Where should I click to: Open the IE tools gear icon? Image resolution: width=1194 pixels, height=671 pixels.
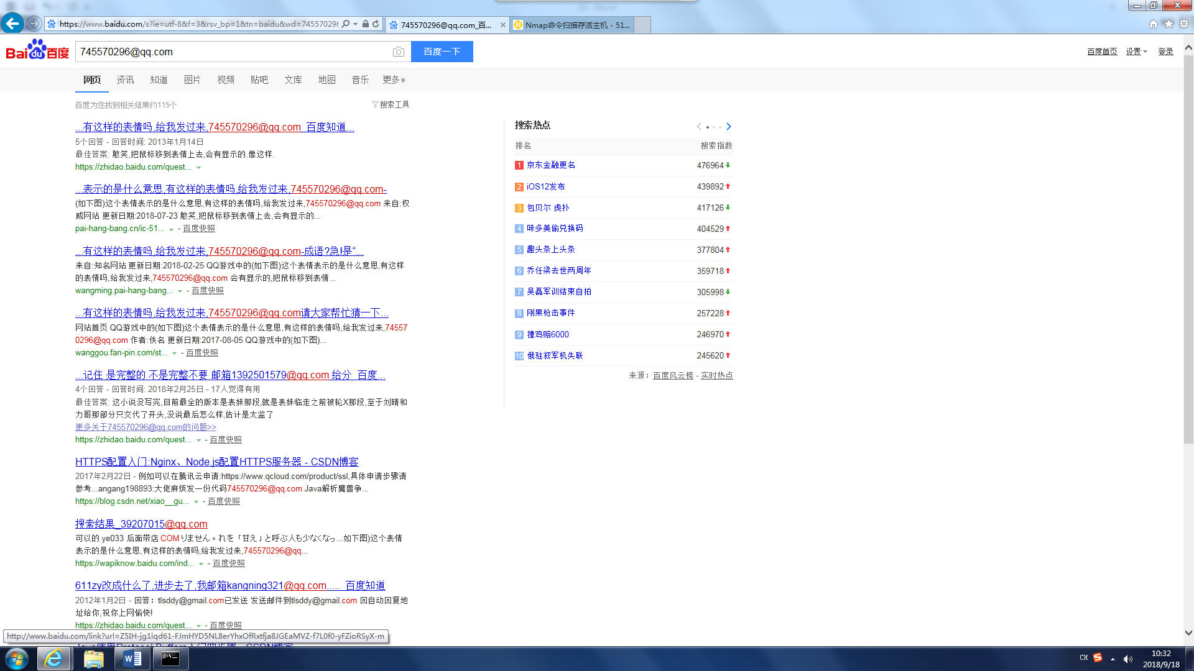[x=1184, y=24]
